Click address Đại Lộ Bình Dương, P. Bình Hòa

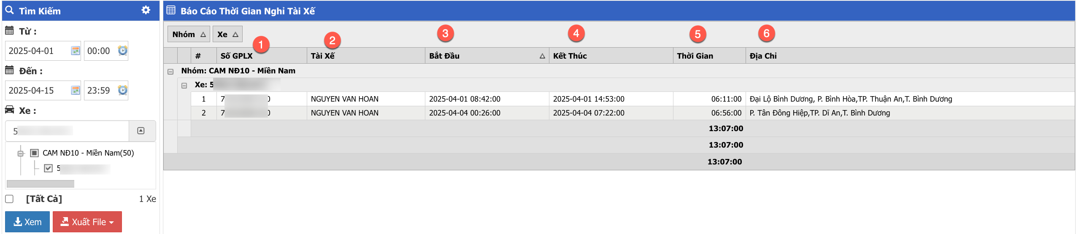851,99
